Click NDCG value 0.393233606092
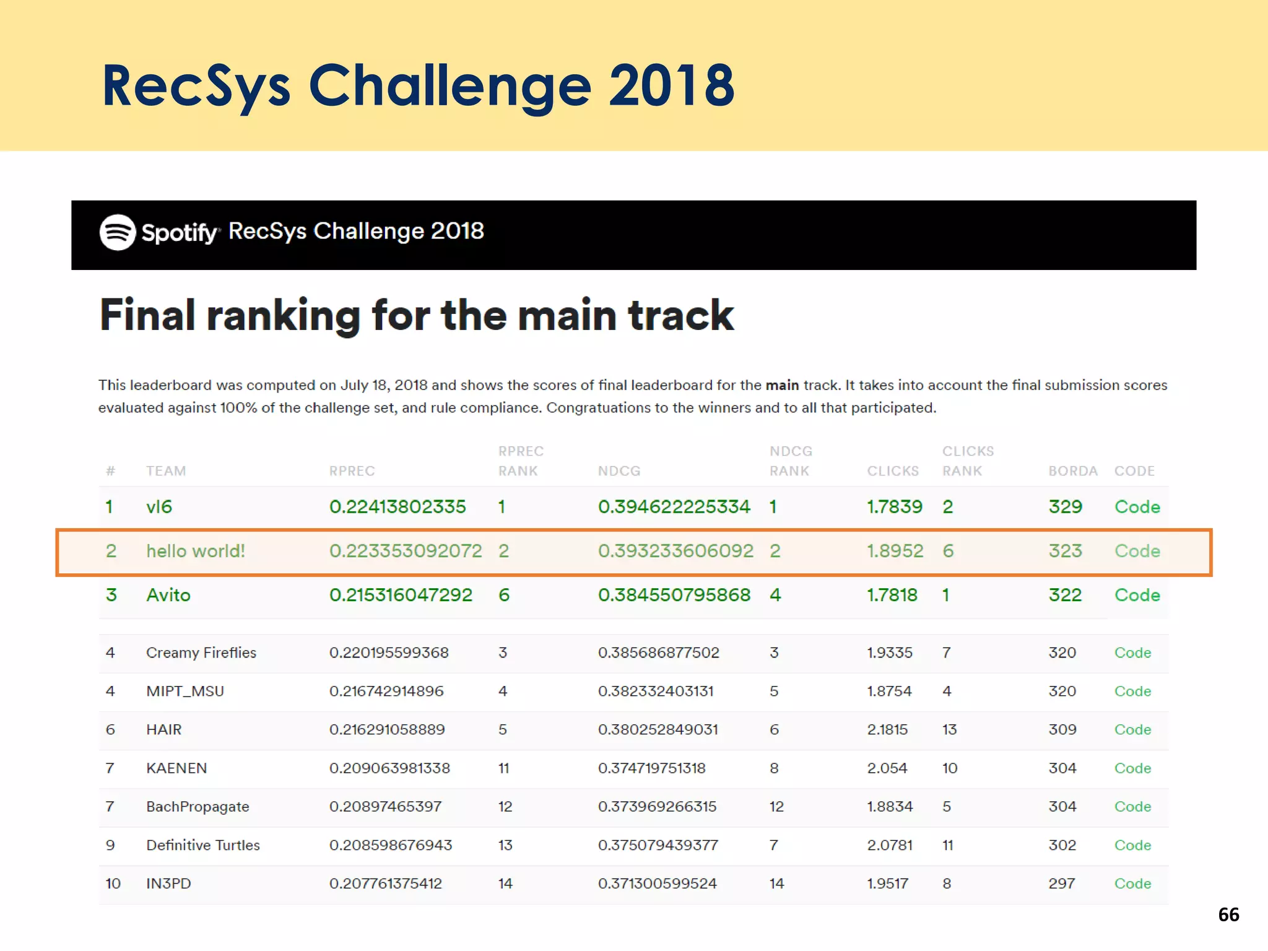This screenshot has width=1268, height=951. (x=675, y=550)
